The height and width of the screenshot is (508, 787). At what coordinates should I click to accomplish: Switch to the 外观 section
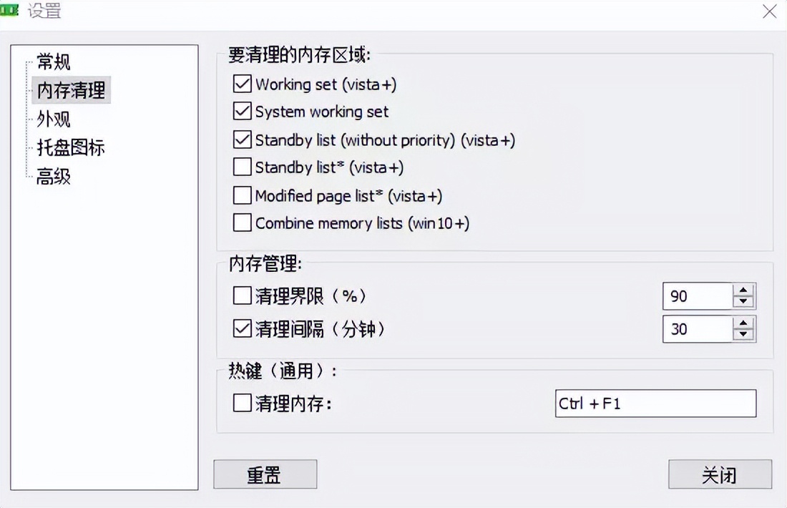click(54, 119)
